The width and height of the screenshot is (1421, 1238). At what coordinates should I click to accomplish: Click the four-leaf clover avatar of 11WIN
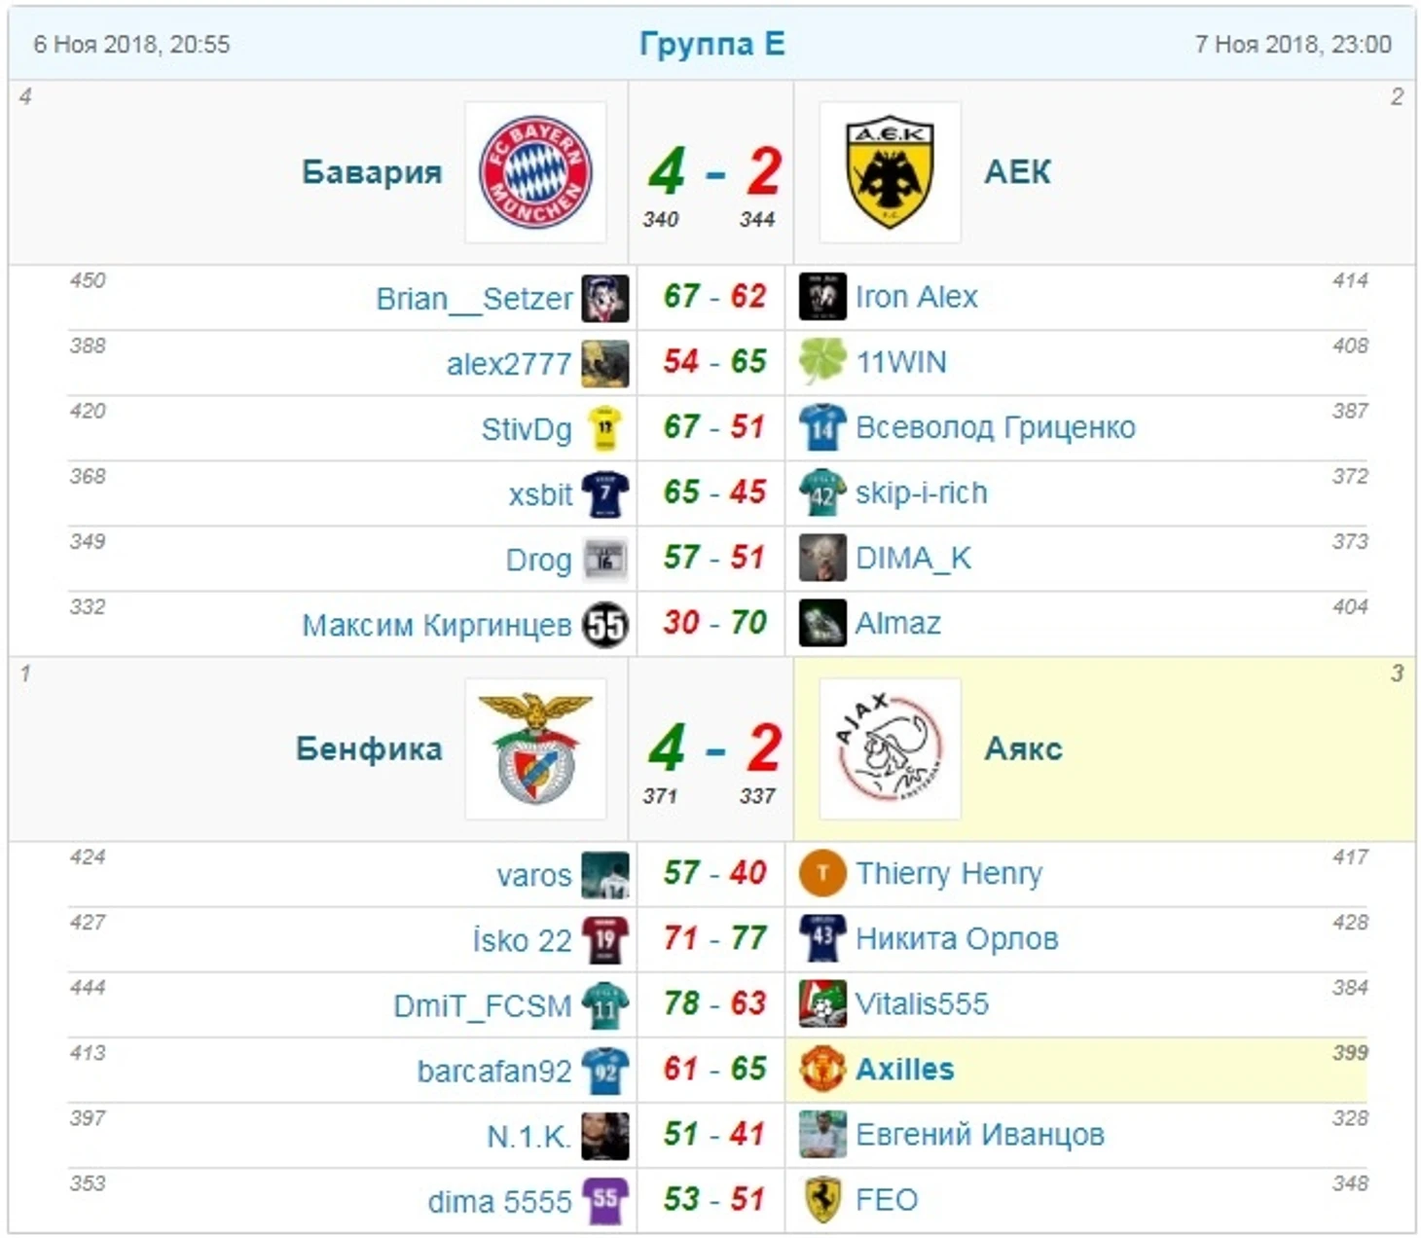click(822, 362)
